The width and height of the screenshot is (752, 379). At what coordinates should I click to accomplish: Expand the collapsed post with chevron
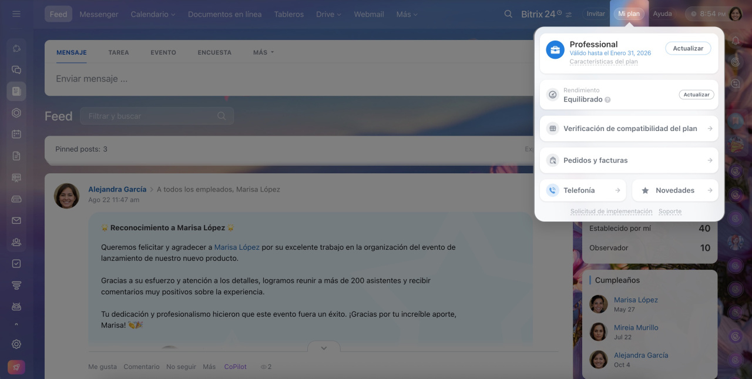click(x=324, y=348)
